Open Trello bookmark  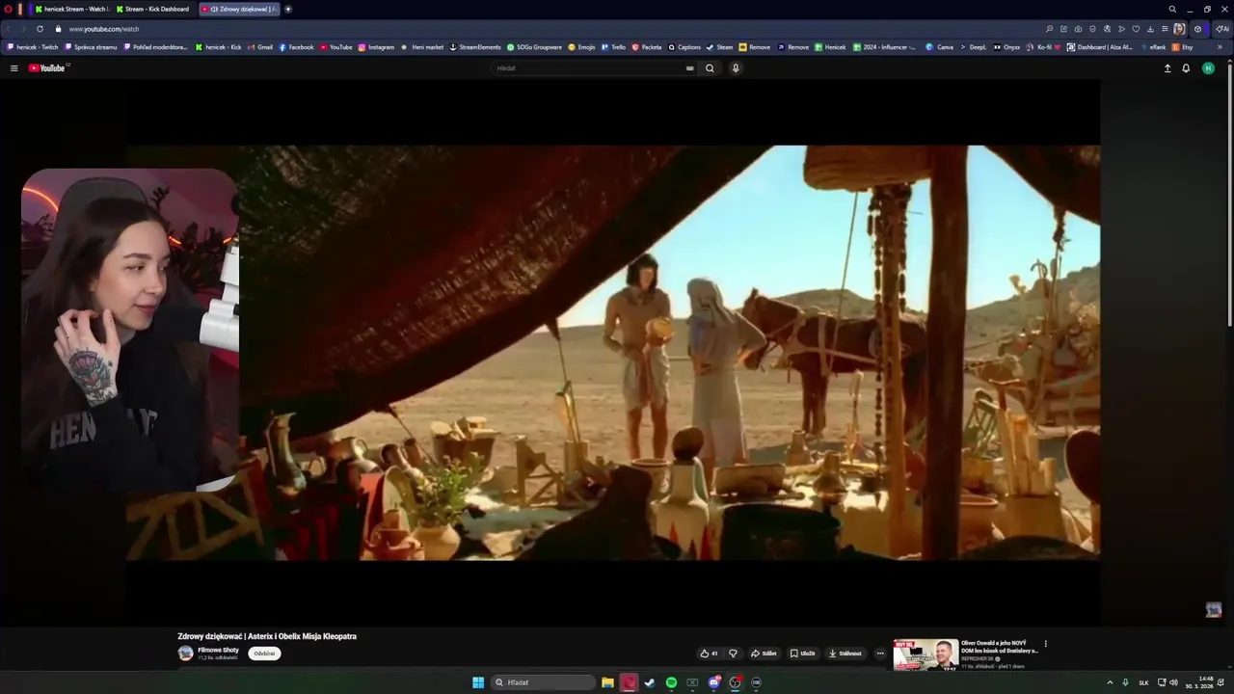tap(613, 47)
